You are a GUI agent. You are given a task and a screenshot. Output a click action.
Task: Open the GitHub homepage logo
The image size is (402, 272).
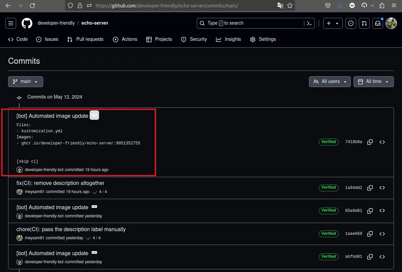[x=27, y=23]
